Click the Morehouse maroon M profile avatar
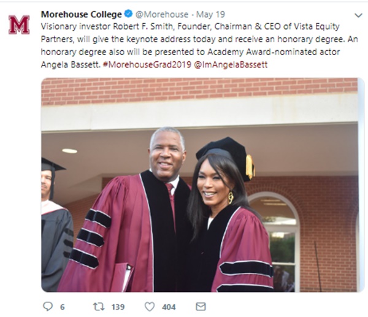 pyautogui.click(x=19, y=25)
